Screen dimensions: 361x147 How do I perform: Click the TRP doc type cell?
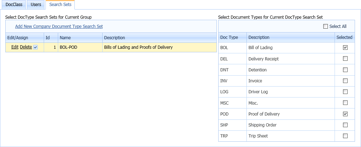point(232,136)
